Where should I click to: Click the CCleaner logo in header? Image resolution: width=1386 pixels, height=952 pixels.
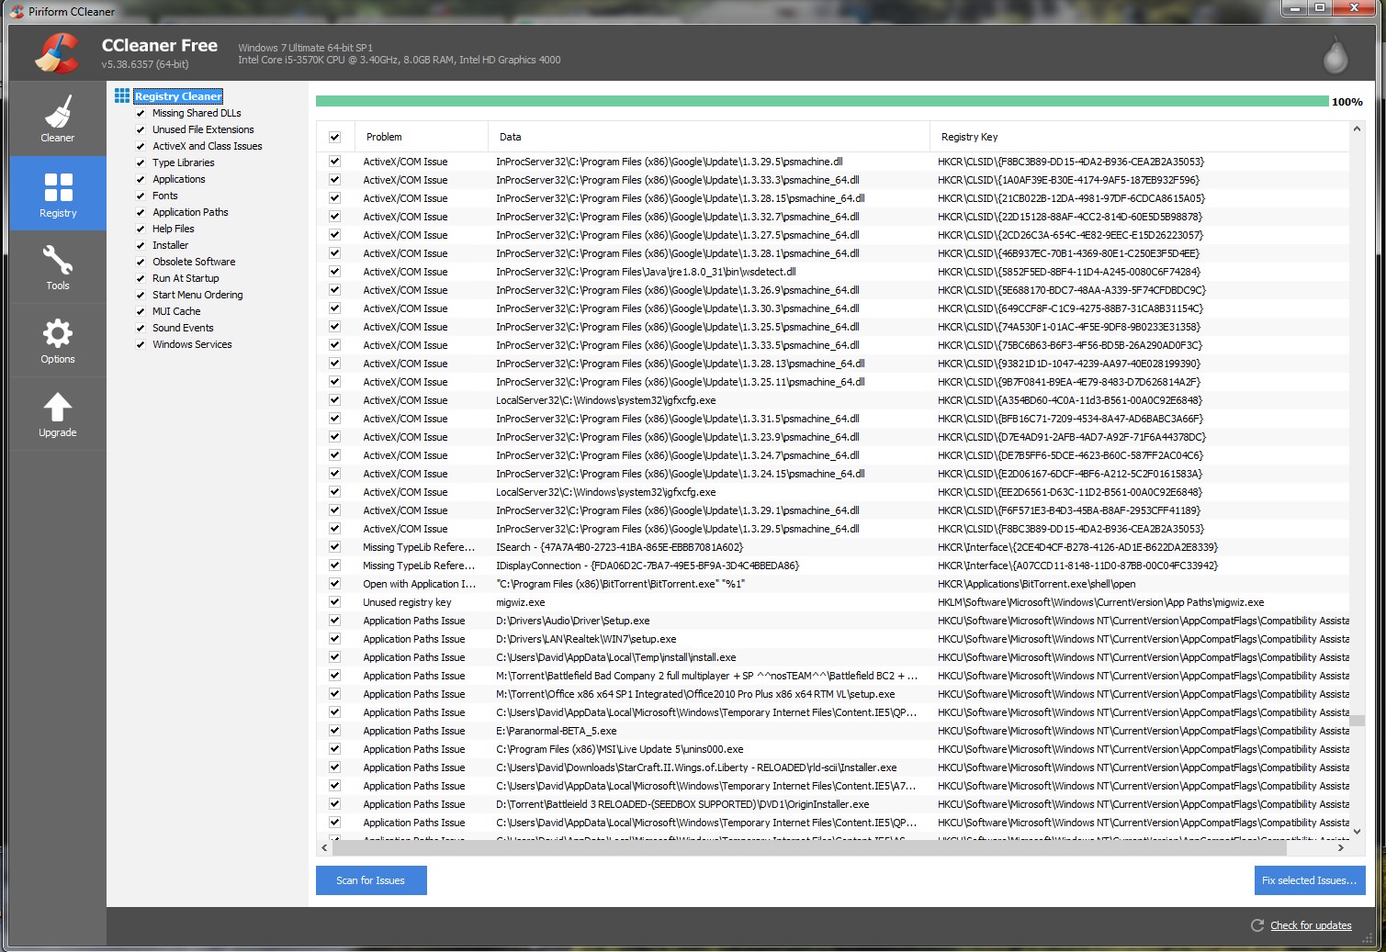click(x=57, y=52)
